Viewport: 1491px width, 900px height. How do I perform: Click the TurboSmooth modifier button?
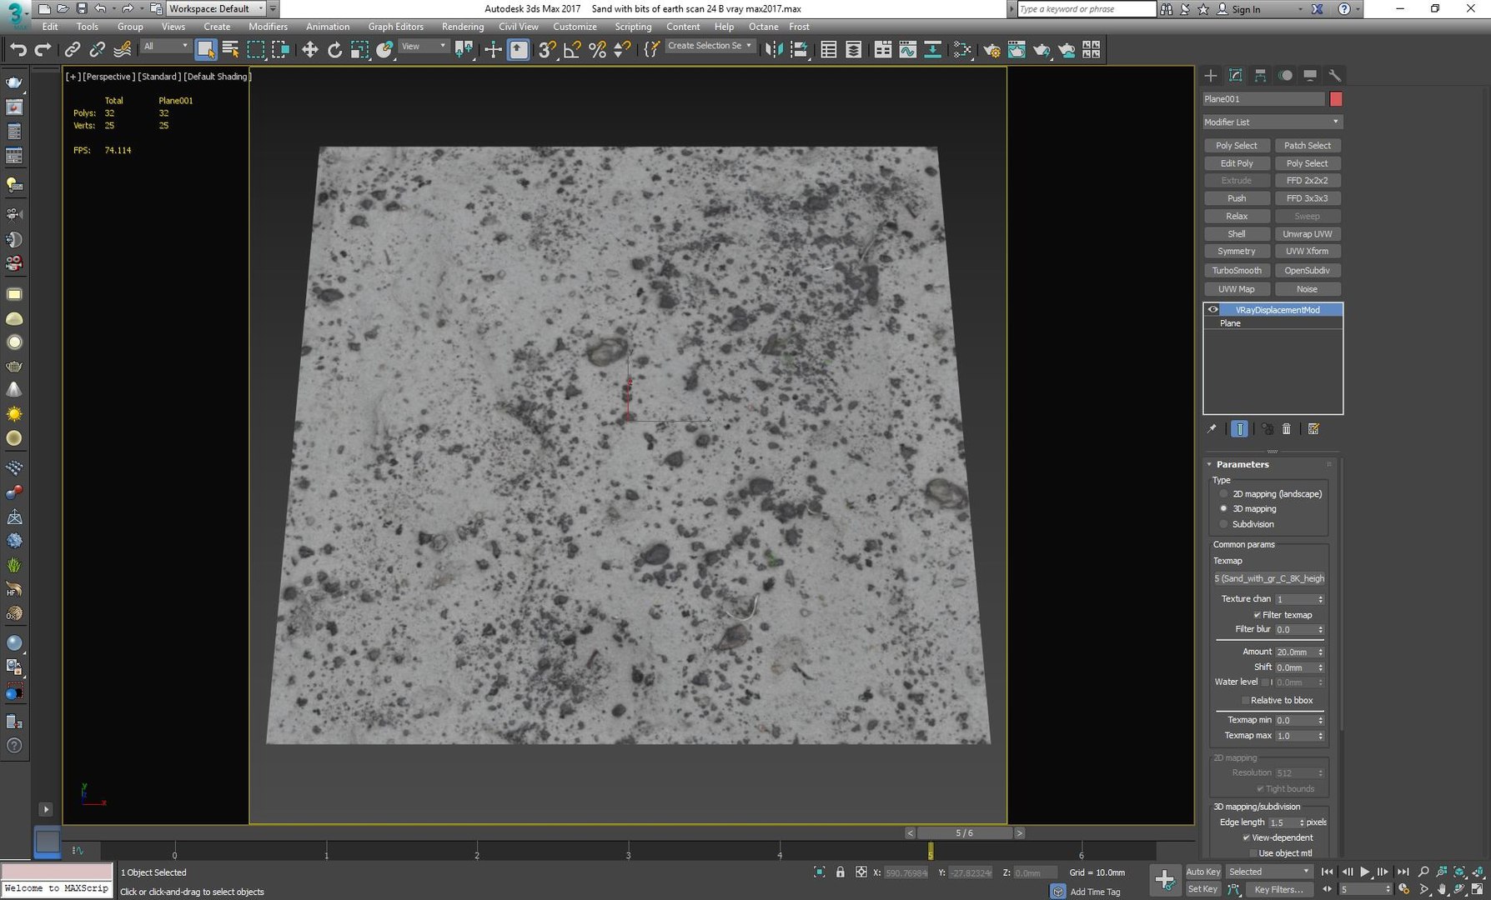(x=1237, y=270)
